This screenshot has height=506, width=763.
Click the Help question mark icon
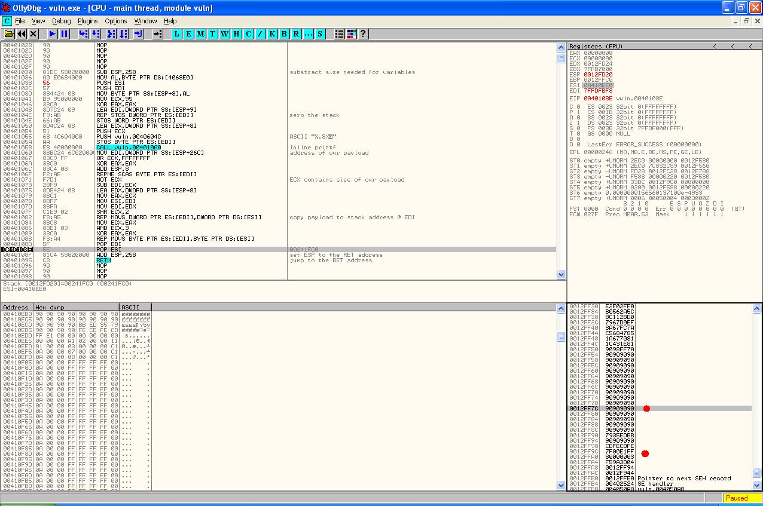coord(363,34)
